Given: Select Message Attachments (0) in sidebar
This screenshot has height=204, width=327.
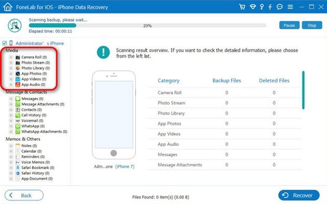Looking at the screenshot, I should tap(43, 104).
